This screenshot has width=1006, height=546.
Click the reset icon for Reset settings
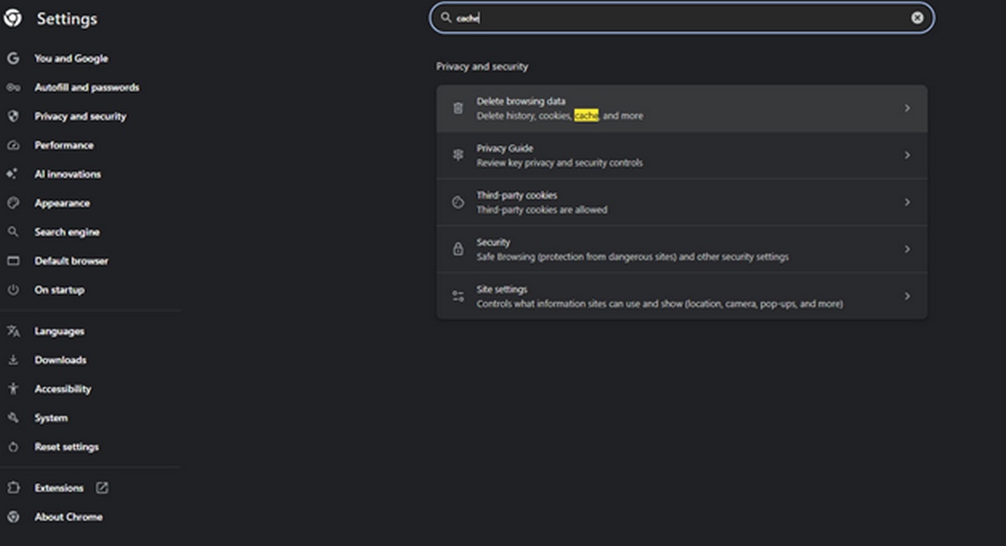[13, 447]
